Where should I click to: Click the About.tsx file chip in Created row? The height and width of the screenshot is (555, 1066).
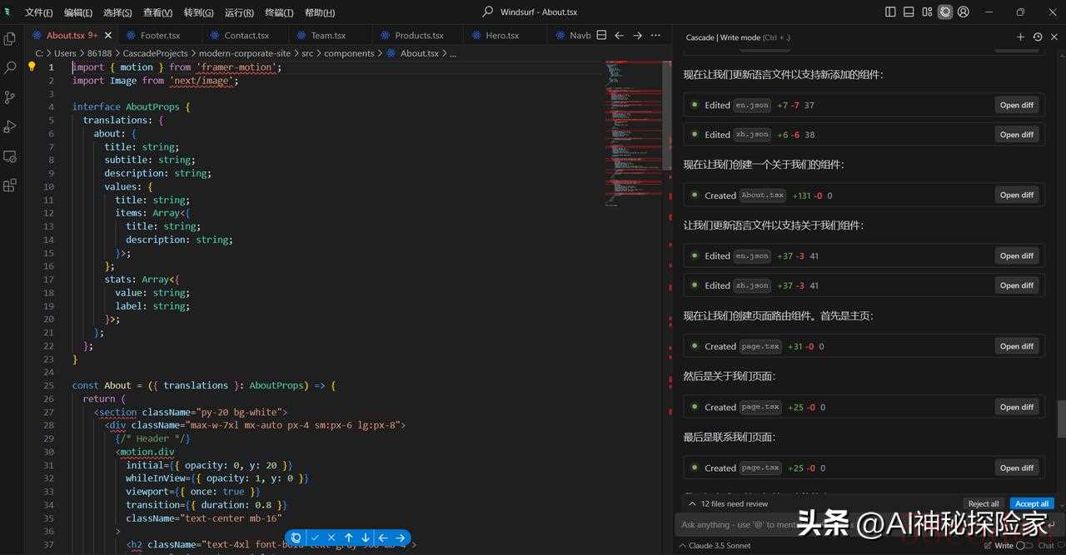click(763, 196)
